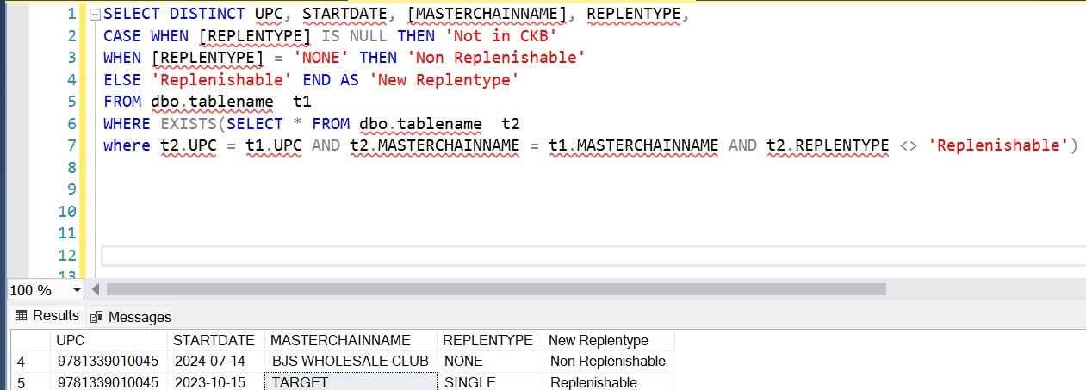
Task: Click the 'New Replentype' alias in code
Action: (444, 80)
